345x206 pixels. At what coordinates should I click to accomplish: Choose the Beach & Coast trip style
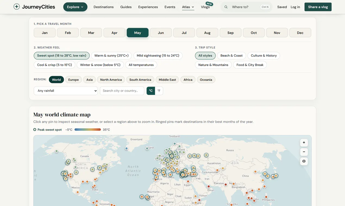(x=231, y=56)
